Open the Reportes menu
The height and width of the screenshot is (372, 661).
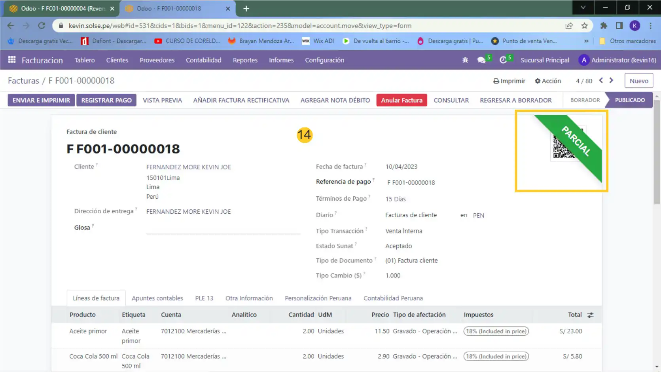[245, 60]
